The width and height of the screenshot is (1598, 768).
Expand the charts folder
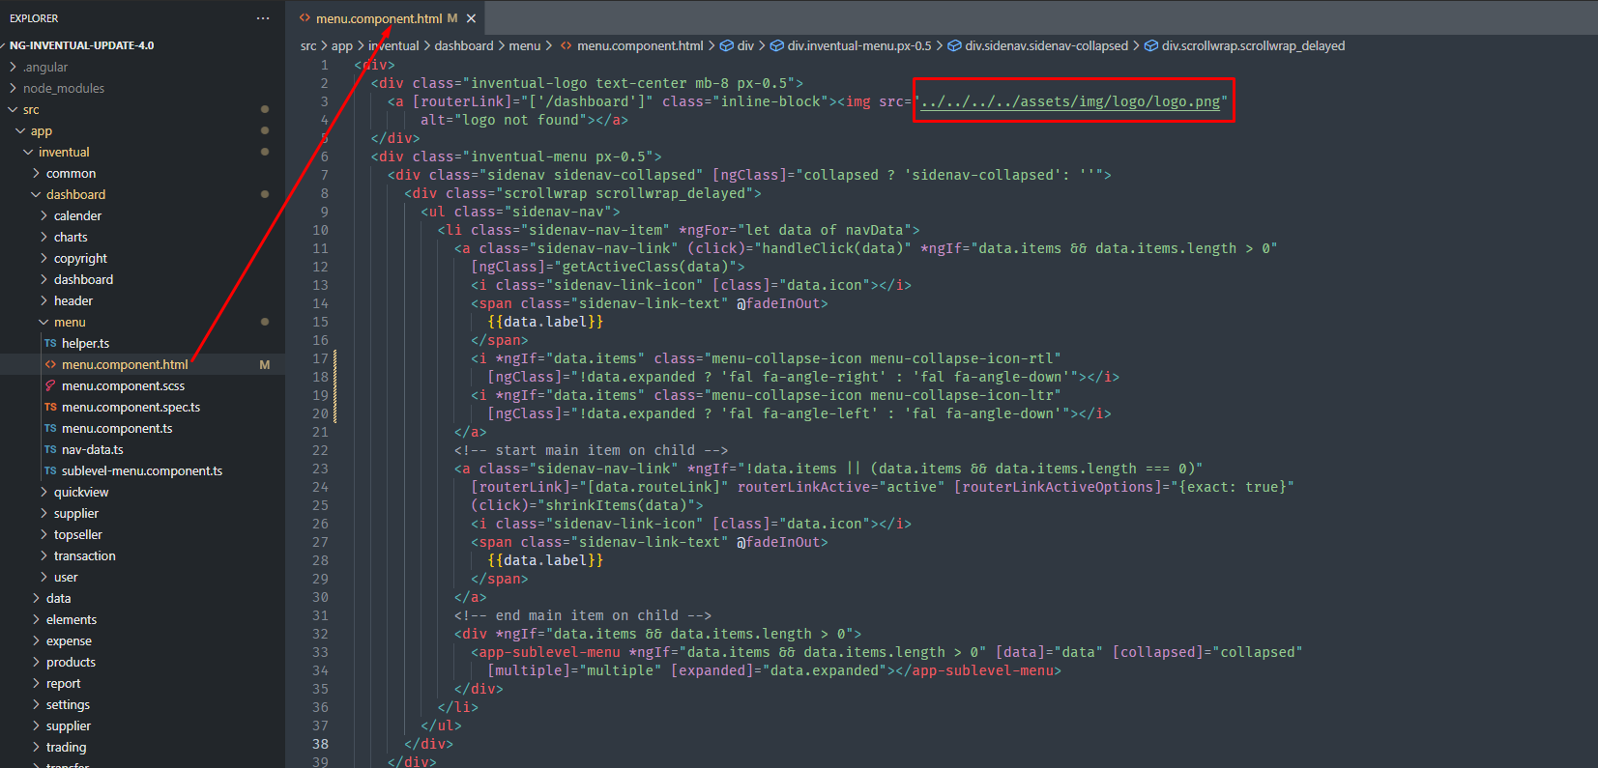(x=71, y=237)
